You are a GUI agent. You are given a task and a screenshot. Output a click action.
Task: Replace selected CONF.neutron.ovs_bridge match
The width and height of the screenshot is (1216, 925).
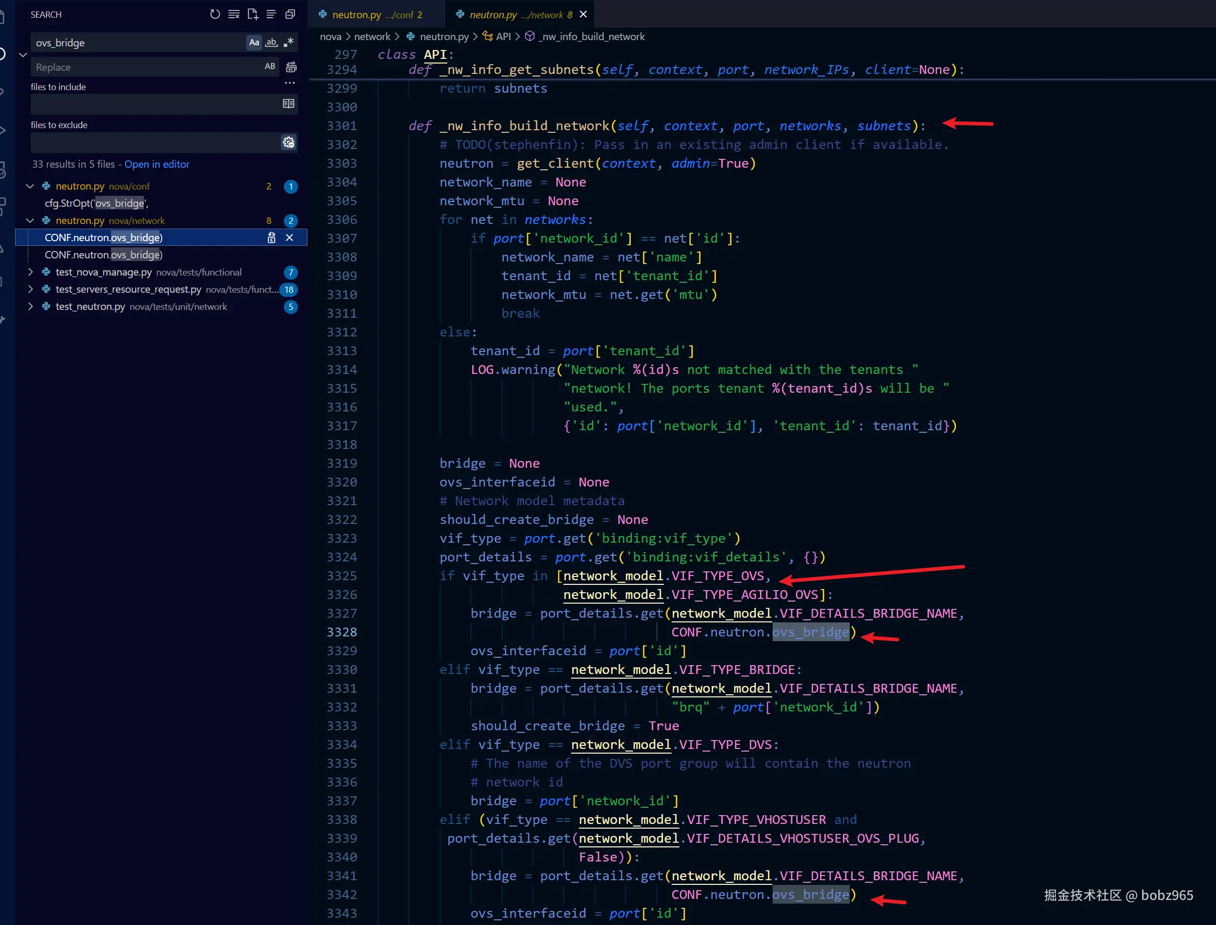(271, 238)
